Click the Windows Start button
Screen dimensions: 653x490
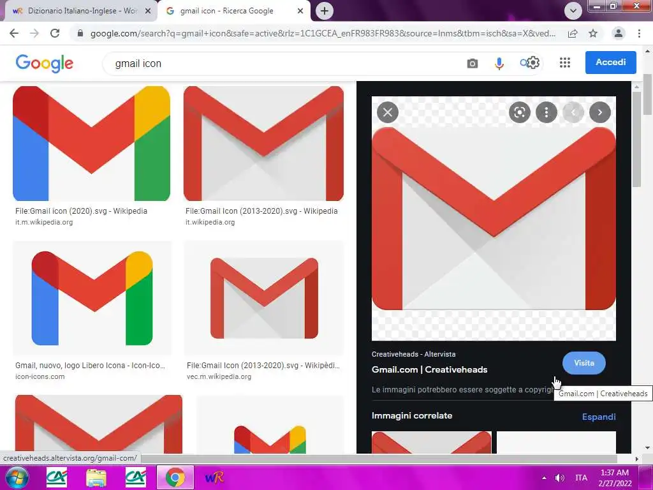pyautogui.click(x=16, y=477)
